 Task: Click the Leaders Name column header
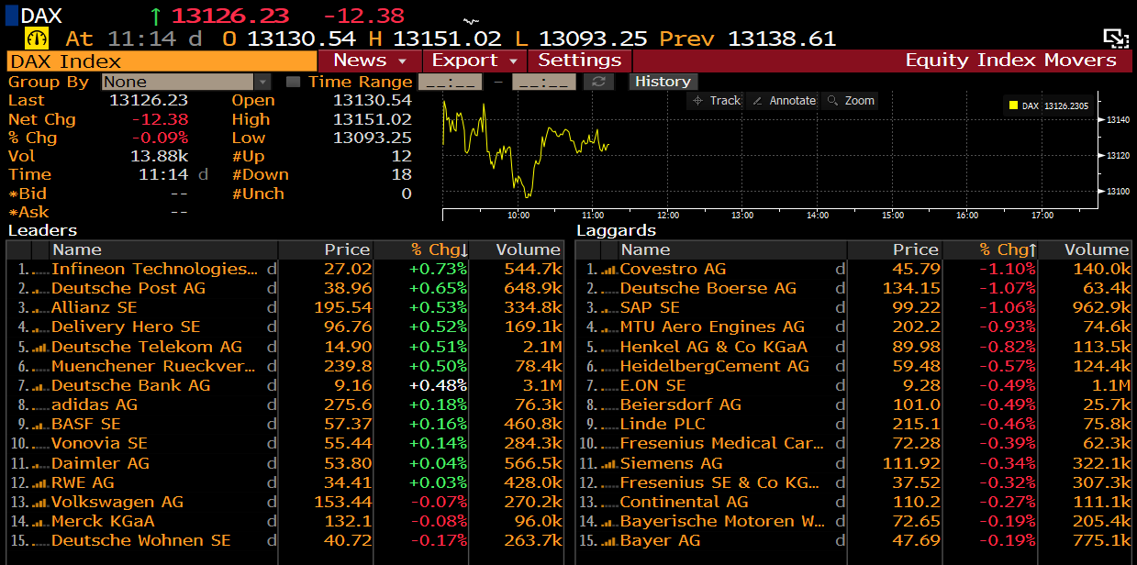(x=164, y=249)
